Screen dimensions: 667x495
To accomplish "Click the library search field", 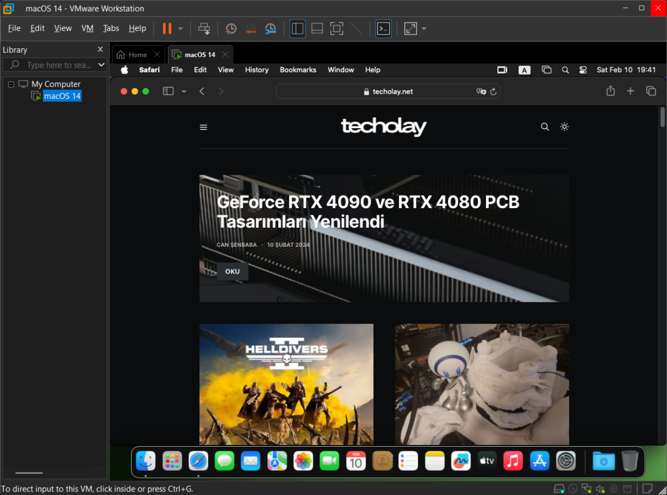I will click(x=55, y=64).
